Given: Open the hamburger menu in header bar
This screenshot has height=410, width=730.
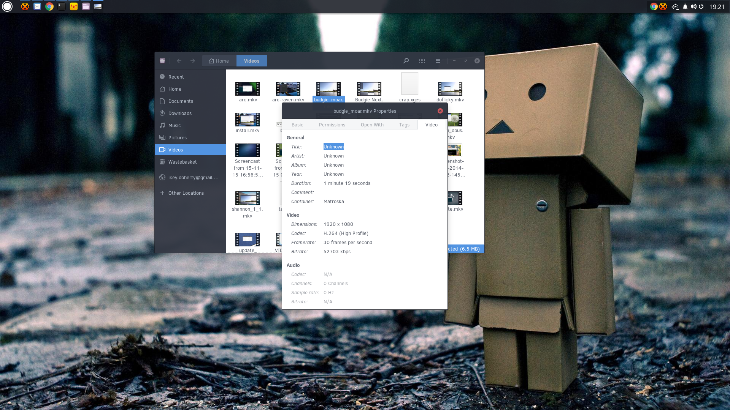Looking at the screenshot, I should [438, 61].
